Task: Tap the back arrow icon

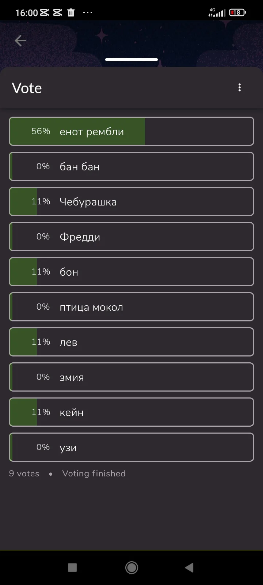Action: coord(20,41)
